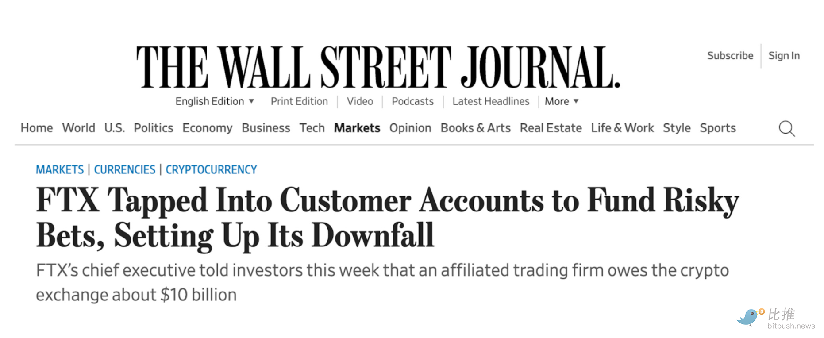Open the Real Estate section
Viewport: 824px width, 338px height.
[551, 128]
